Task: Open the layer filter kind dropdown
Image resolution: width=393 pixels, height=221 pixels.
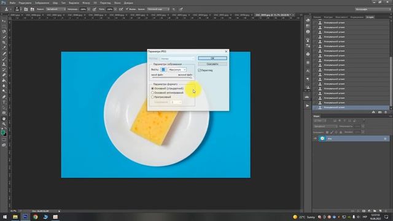Action: coord(320,121)
